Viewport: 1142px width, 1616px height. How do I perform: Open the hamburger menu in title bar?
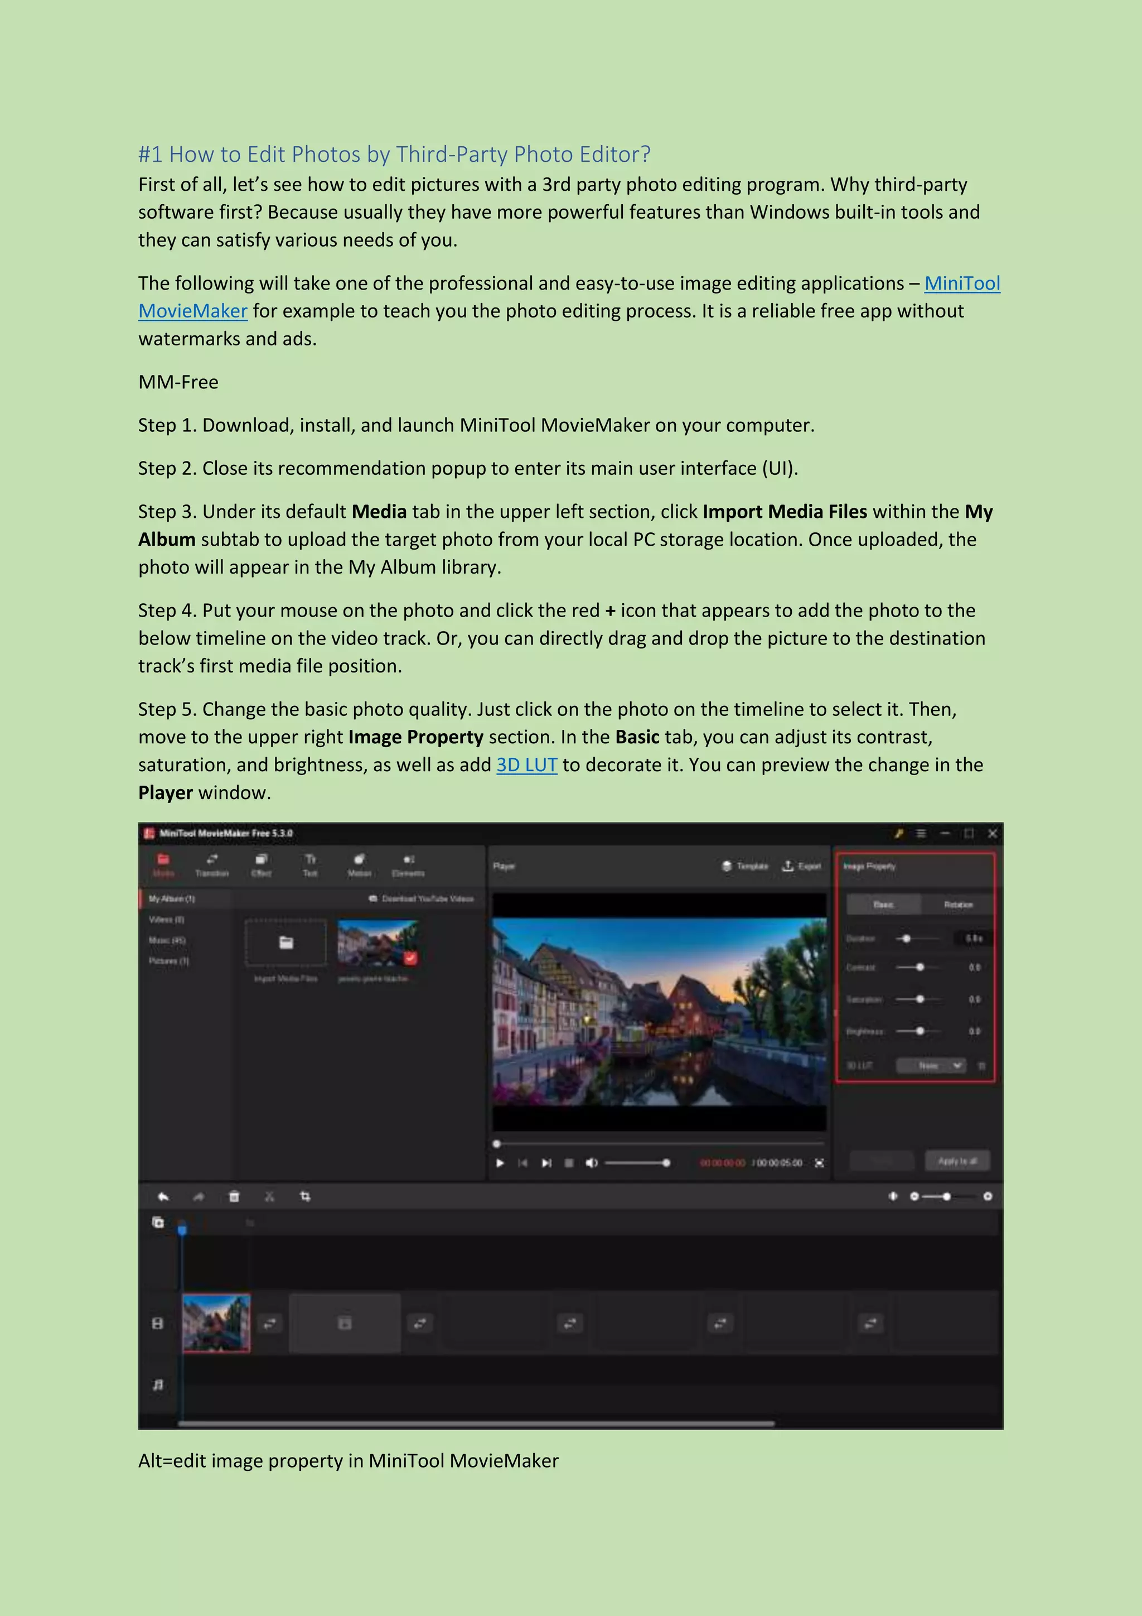coord(921,833)
